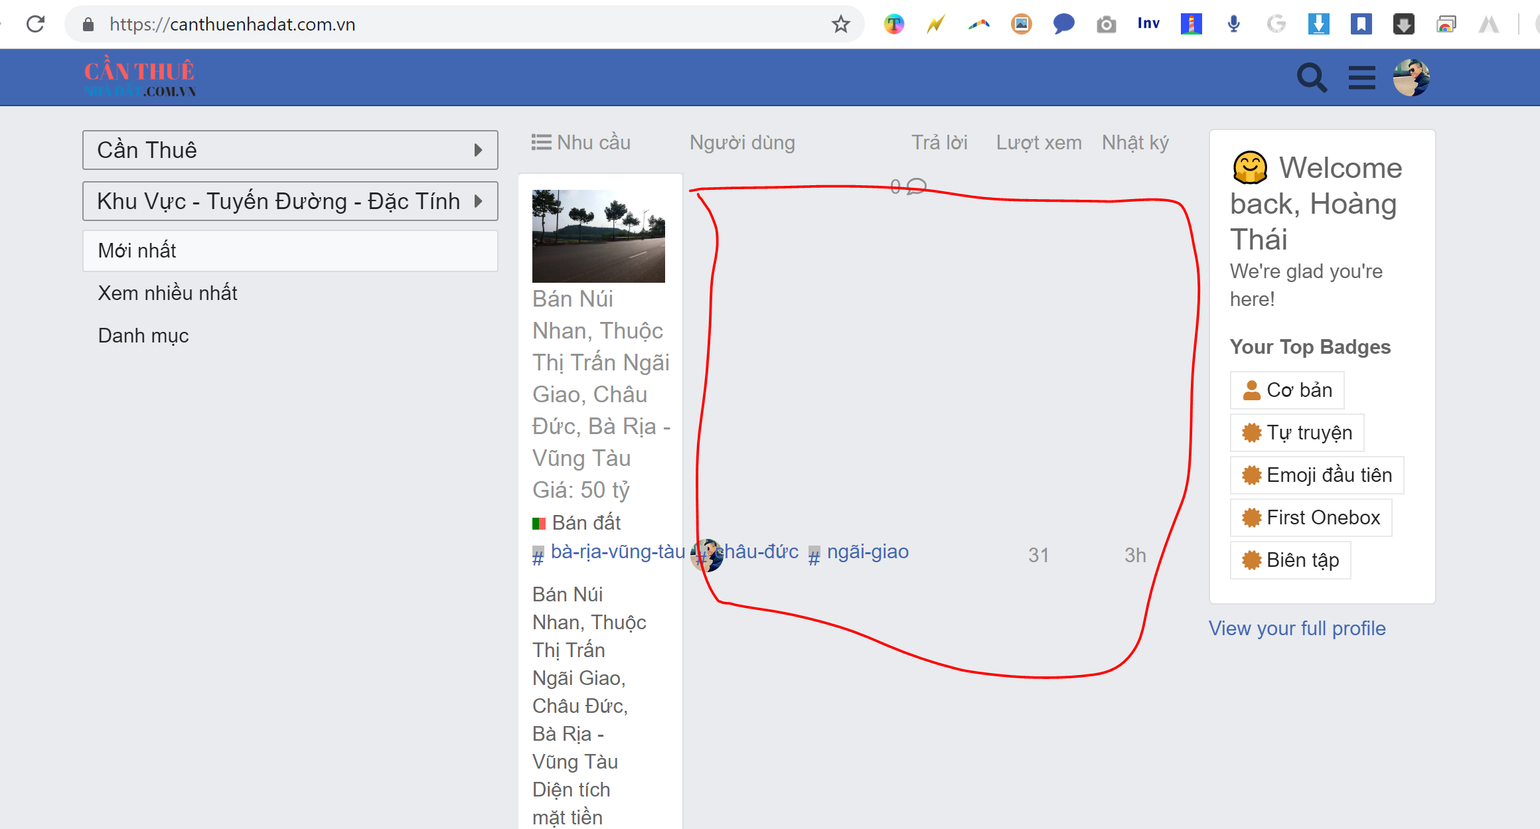Click the microphone extension icon
This screenshot has width=1540, height=829.
(1233, 25)
